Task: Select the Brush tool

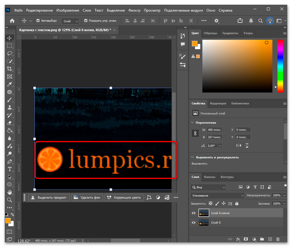Action: point(9,100)
